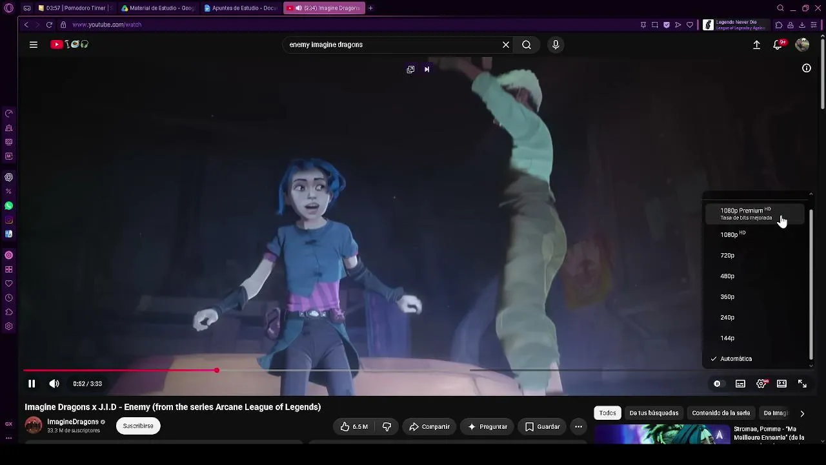This screenshot has width=826, height=465.
Task: Select 144p video quality
Action: point(754,338)
